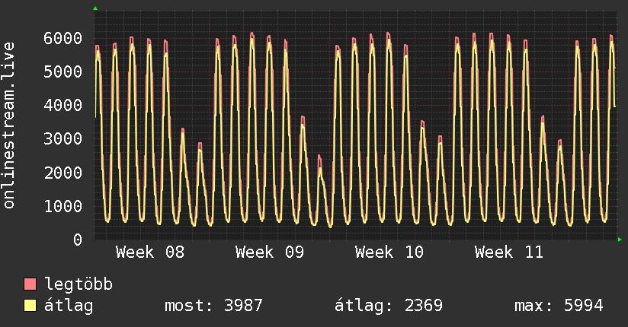
Task: Click the pink legtöbb legend swatch
Action: point(30,284)
